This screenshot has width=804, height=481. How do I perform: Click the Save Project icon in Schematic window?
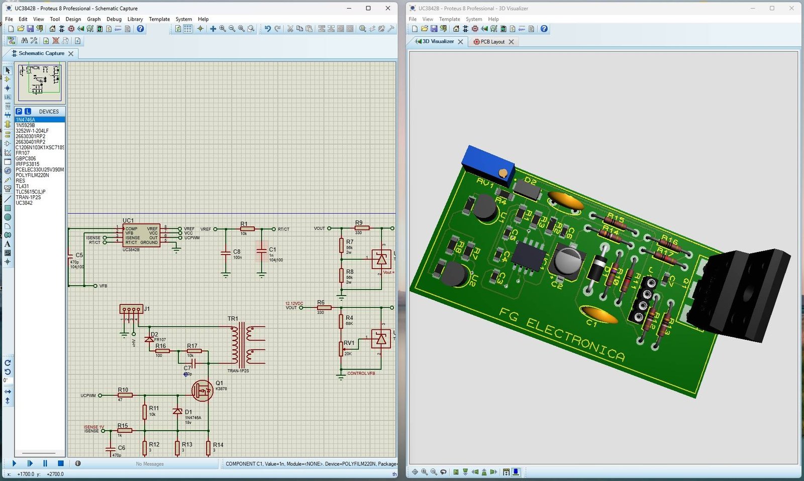[30, 29]
